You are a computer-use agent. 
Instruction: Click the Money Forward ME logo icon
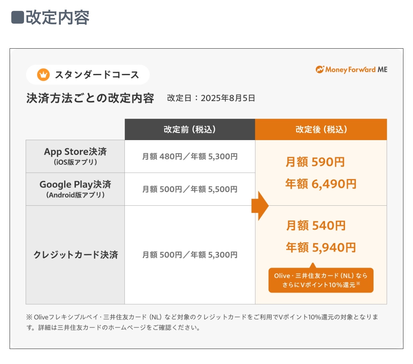320,69
